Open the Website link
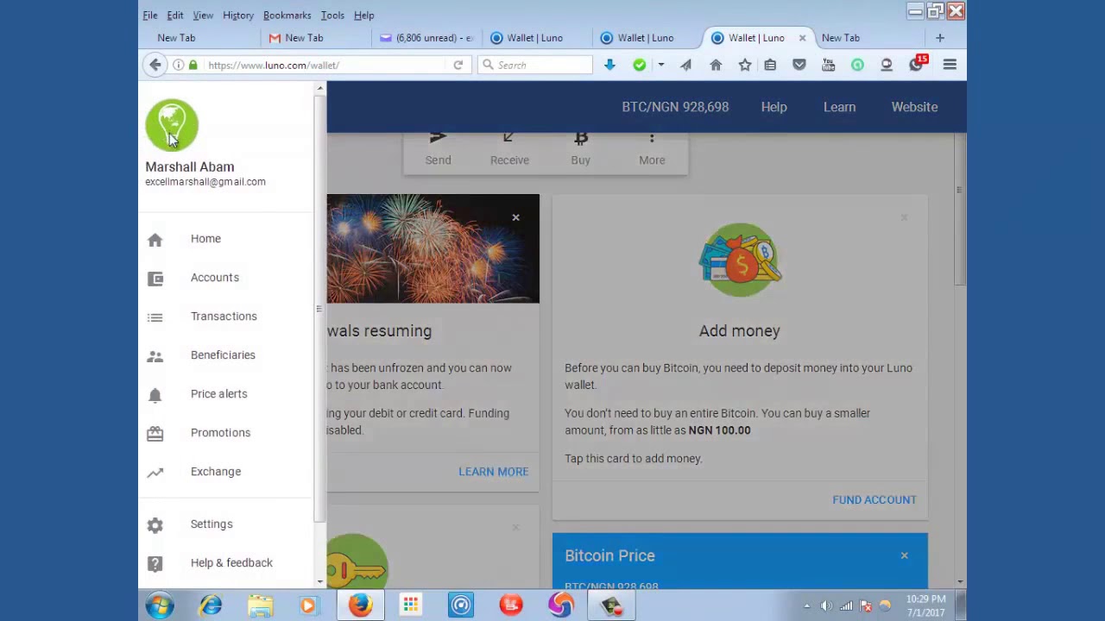Viewport: 1105px width, 621px height. point(914,107)
